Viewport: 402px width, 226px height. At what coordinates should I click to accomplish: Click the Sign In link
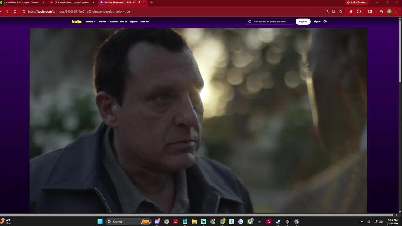317,22
